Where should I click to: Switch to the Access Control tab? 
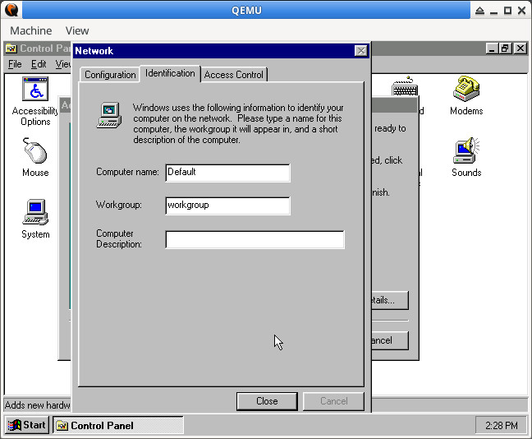234,75
